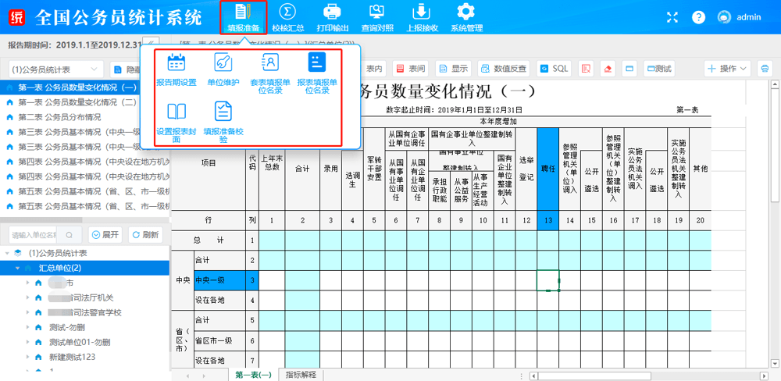
Task: Click the fullscreen expand icon
Action: point(672,17)
